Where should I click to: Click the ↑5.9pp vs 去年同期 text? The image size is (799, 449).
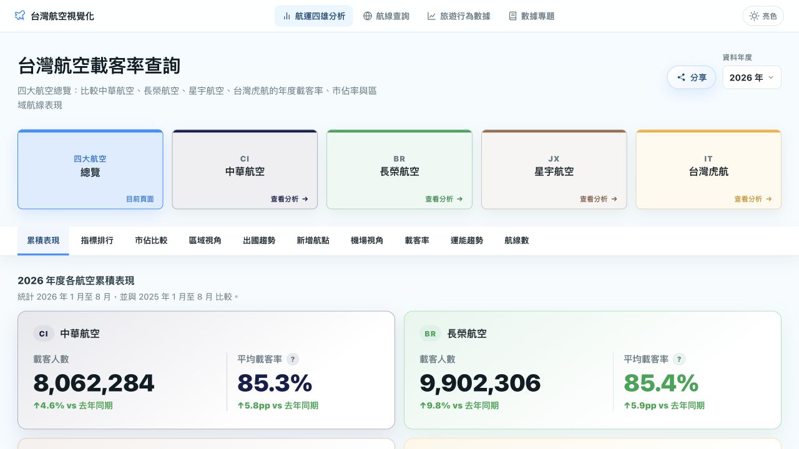(664, 406)
